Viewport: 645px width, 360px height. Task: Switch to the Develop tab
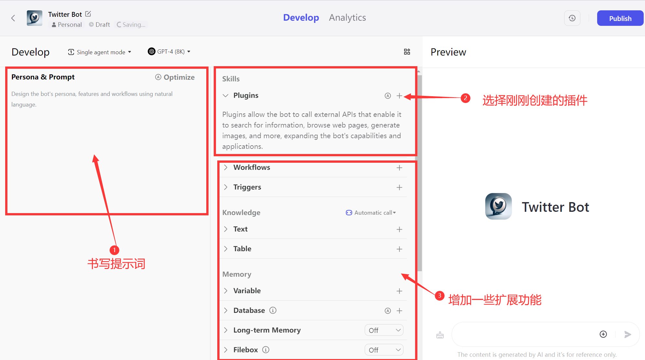[x=301, y=17]
